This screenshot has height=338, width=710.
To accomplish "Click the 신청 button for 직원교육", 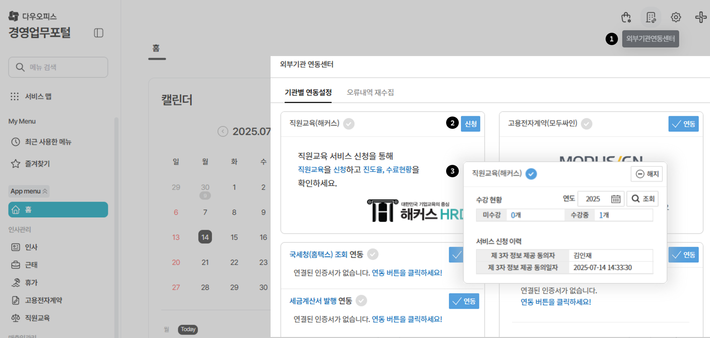I will [x=470, y=124].
